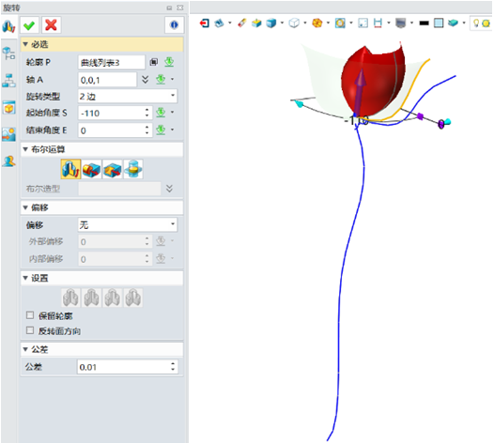Collapse the 公差 section

[101, 349]
